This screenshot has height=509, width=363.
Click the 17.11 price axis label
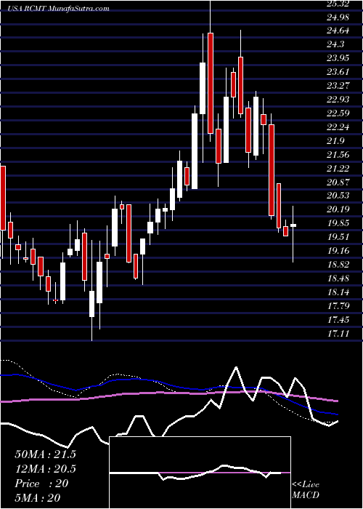[338, 333]
